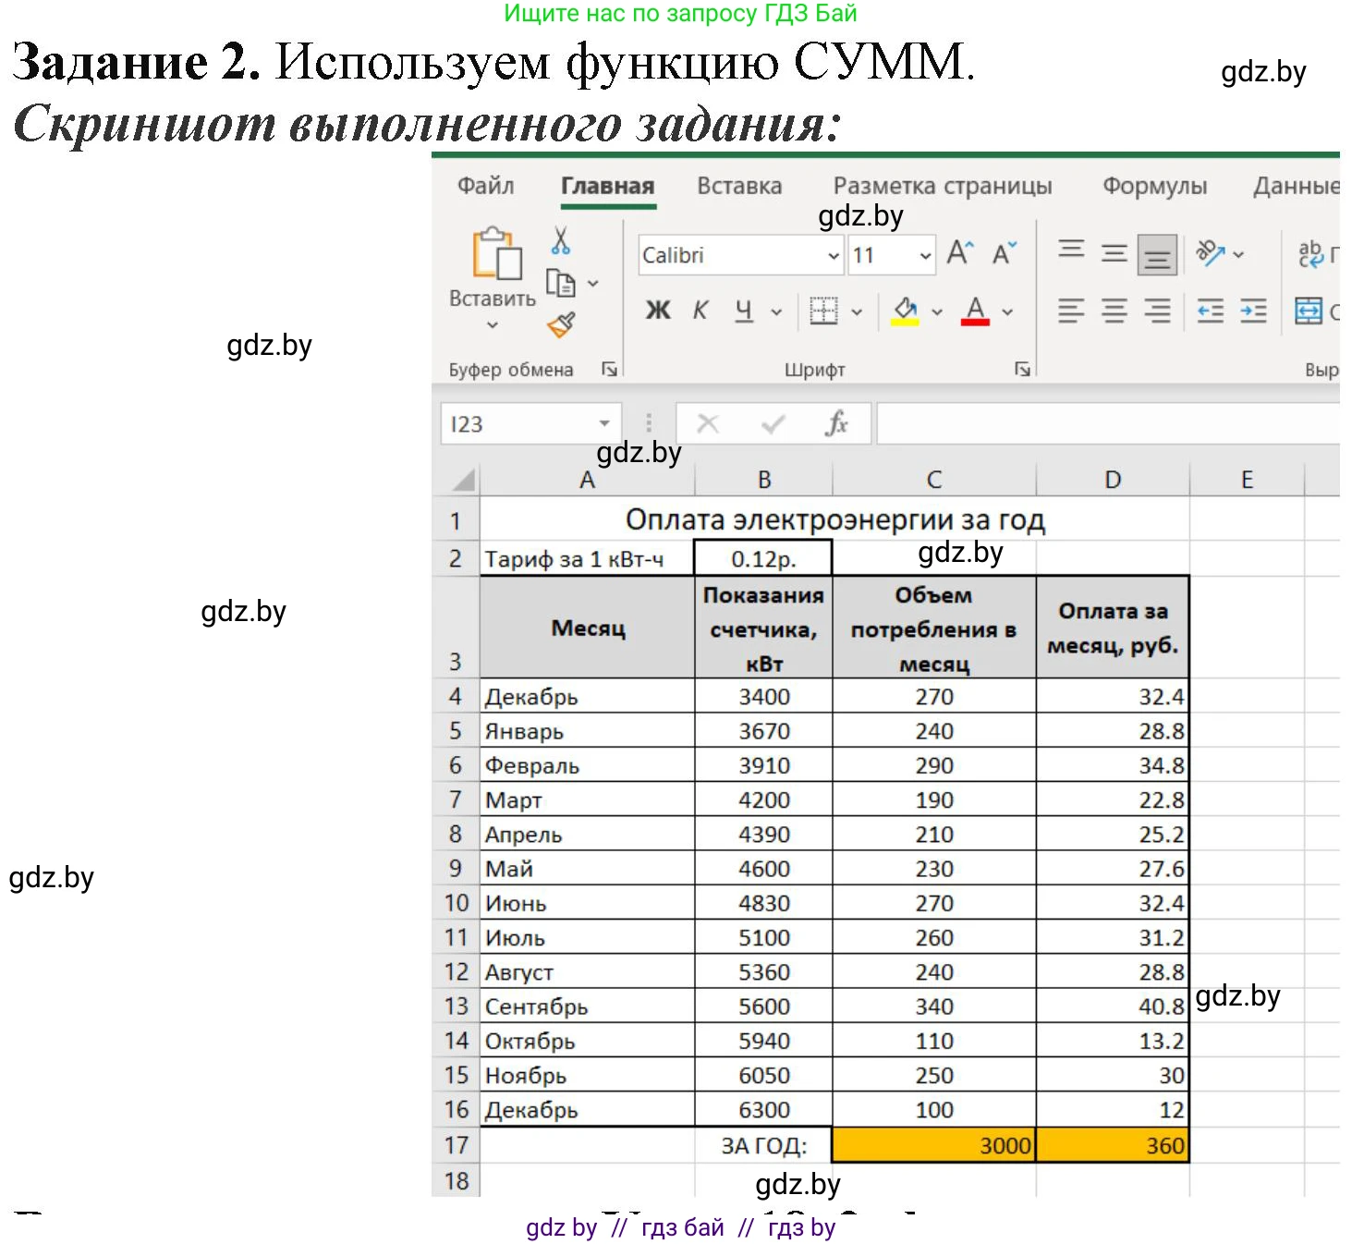Click the ЗА ГОД: cell
1364x1244 pixels.
coord(763,1145)
